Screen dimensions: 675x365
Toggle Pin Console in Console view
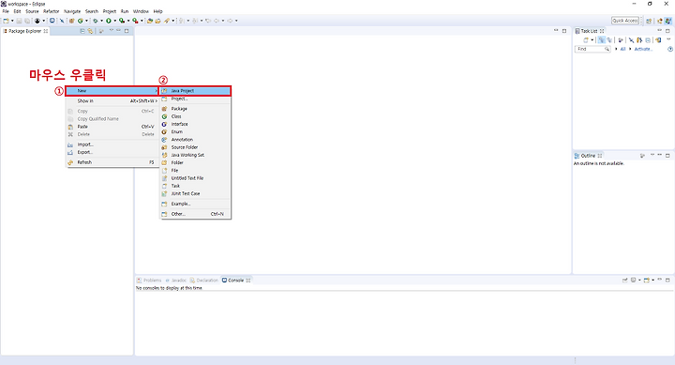(624, 281)
